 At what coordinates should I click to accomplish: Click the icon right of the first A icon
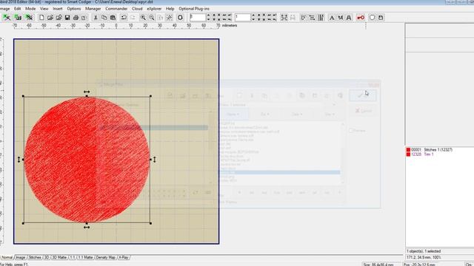341,18
